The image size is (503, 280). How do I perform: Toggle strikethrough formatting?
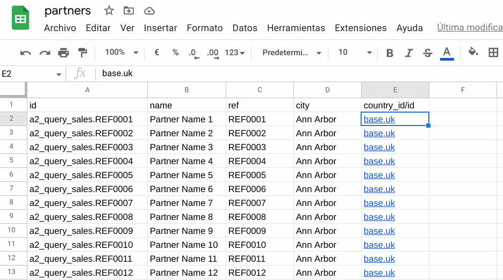(428, 53)
